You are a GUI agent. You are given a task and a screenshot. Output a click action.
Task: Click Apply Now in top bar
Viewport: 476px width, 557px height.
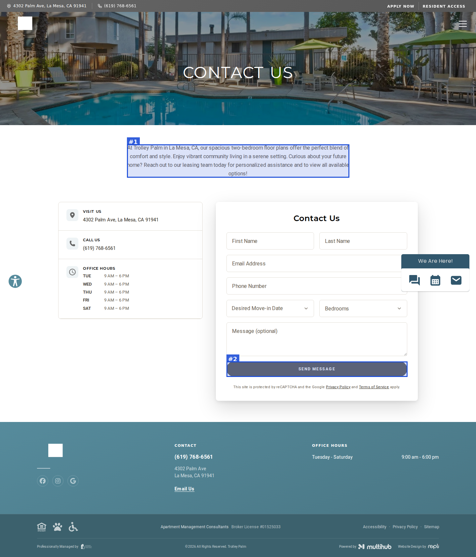(401, 6)
